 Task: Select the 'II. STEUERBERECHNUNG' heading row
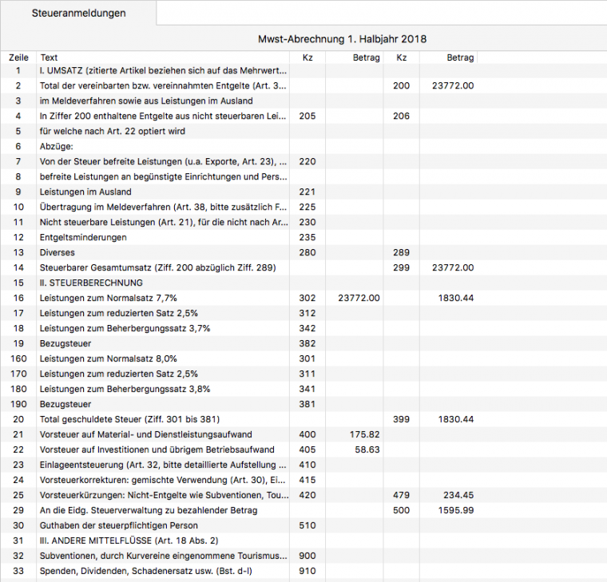[303, 283]
